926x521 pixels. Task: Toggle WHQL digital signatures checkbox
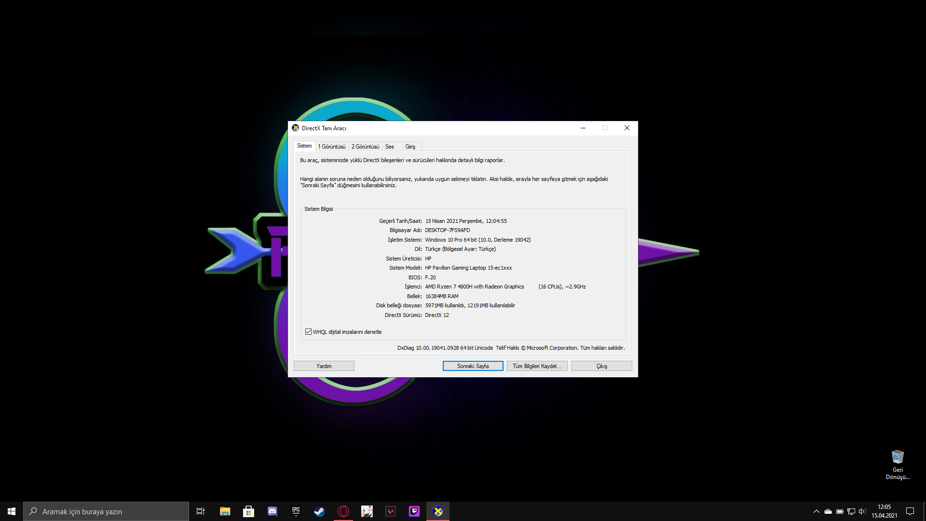309,332
